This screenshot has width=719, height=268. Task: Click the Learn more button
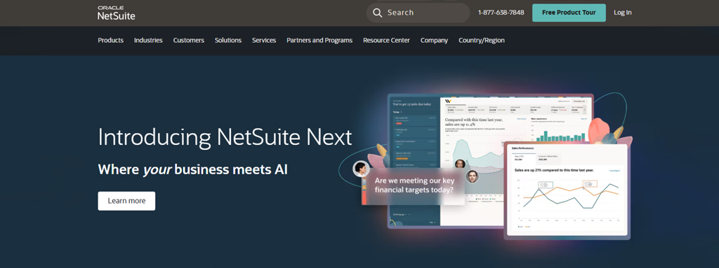(126, 201)
